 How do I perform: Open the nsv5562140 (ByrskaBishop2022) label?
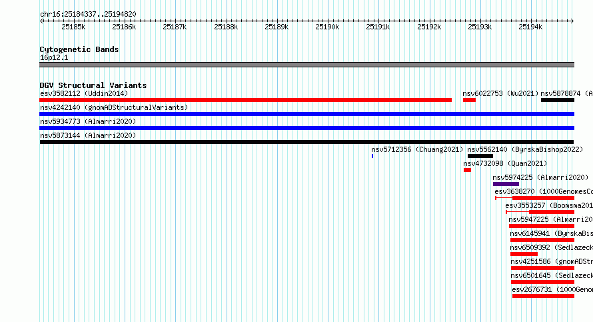[525, 149]
